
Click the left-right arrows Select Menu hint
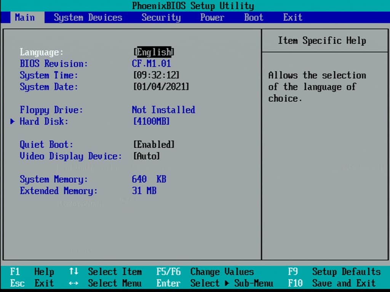pyautogui.click(x=105, y=283)
